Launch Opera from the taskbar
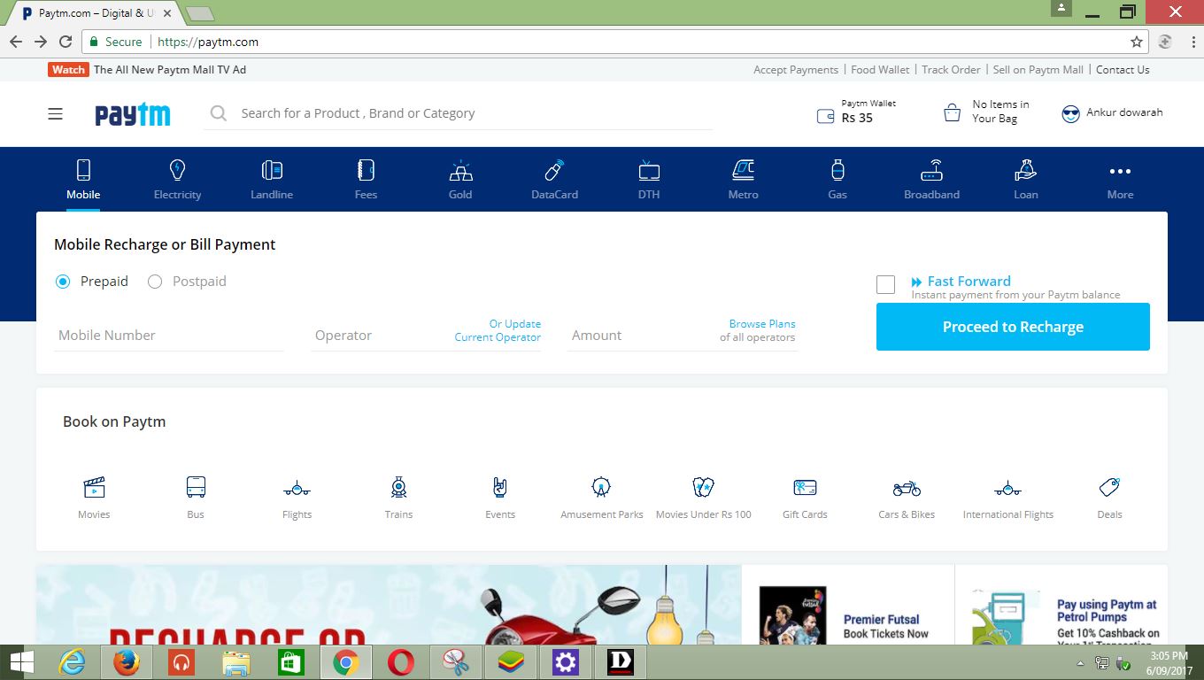This screenshot has height=680, width=1204. pyautogui.click(x=401, y=662)
